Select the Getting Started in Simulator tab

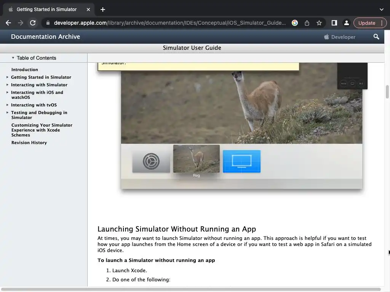click(46, 10)
